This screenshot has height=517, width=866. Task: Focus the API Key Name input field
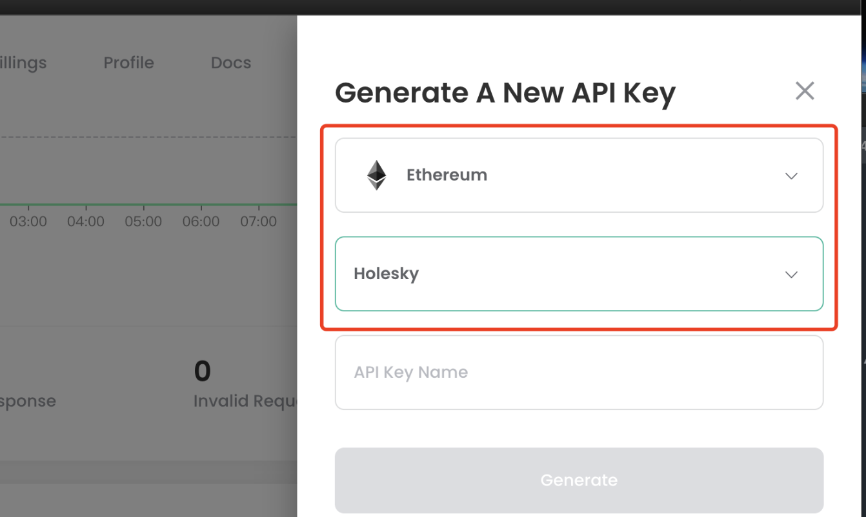579,373
